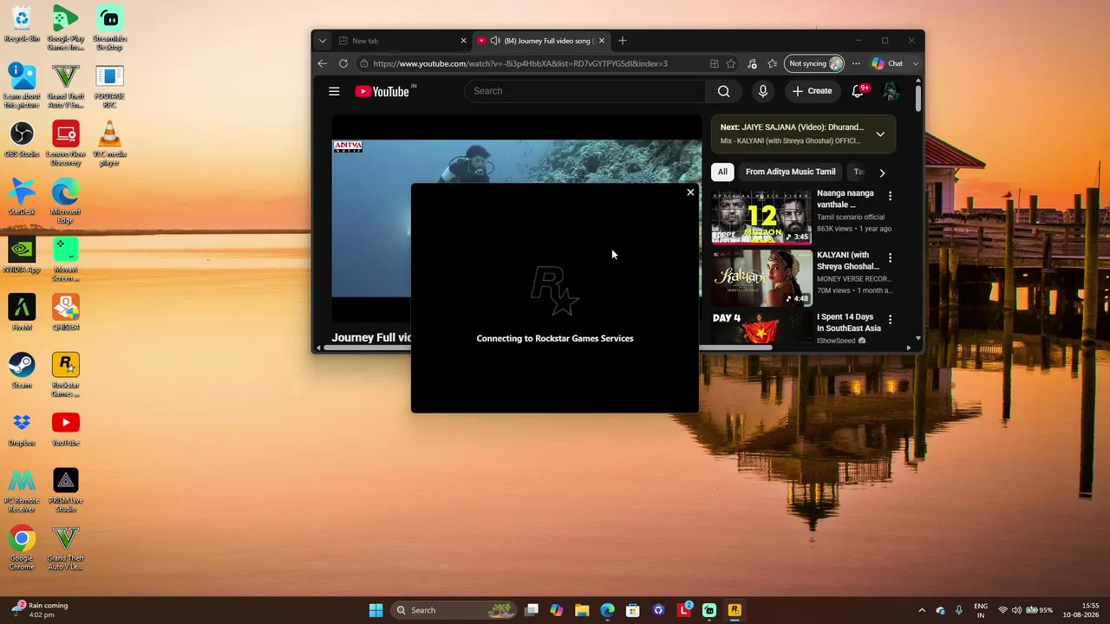Select the FiveM desktop icon
The image size is (1110, 624).
(22, 313)
